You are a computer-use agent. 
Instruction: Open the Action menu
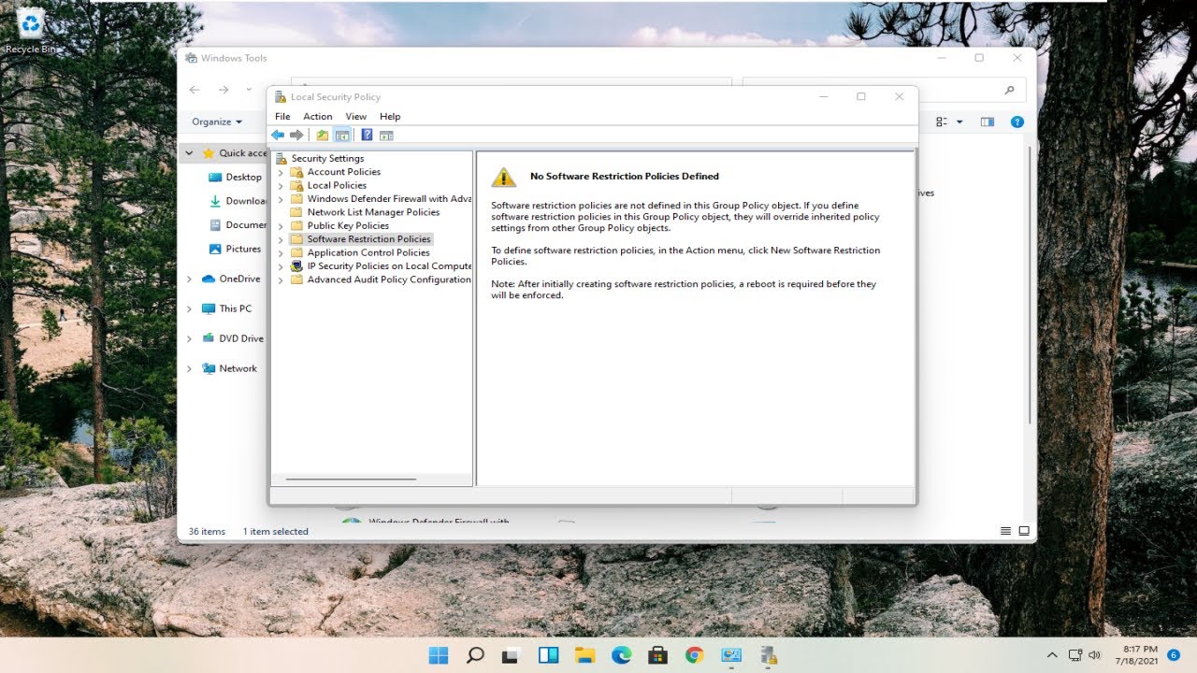tap(318, 117)
